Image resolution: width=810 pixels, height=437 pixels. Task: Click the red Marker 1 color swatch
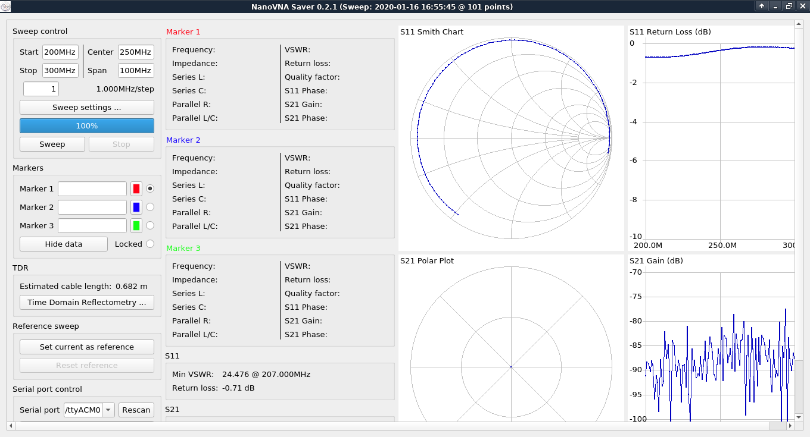coord(136,189)
